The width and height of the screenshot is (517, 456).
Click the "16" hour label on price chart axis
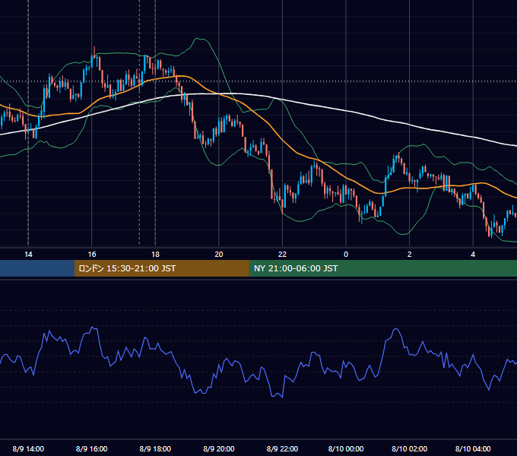coord(92,255)
